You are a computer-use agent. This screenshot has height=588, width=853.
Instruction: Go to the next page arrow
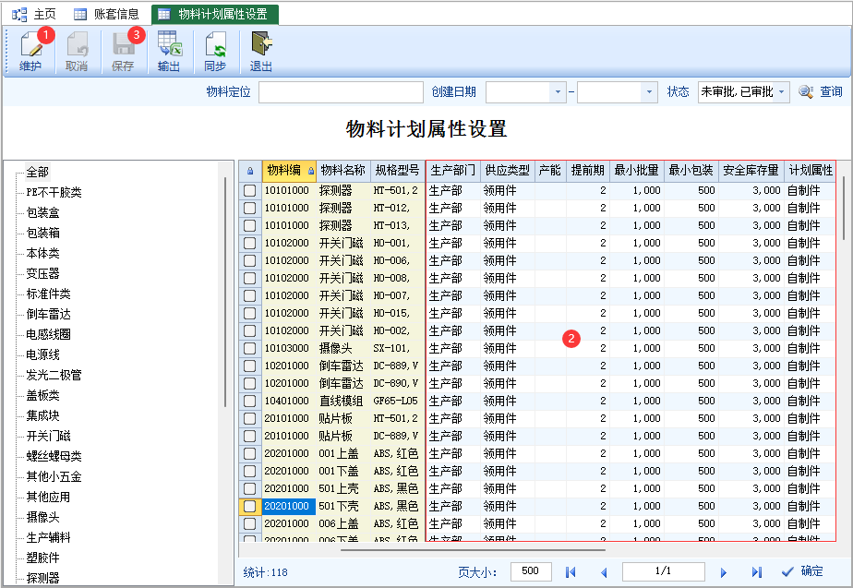724,572
